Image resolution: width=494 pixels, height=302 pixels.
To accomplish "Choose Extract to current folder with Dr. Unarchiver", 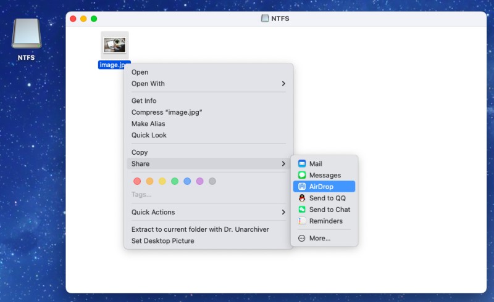I will 209,229.
